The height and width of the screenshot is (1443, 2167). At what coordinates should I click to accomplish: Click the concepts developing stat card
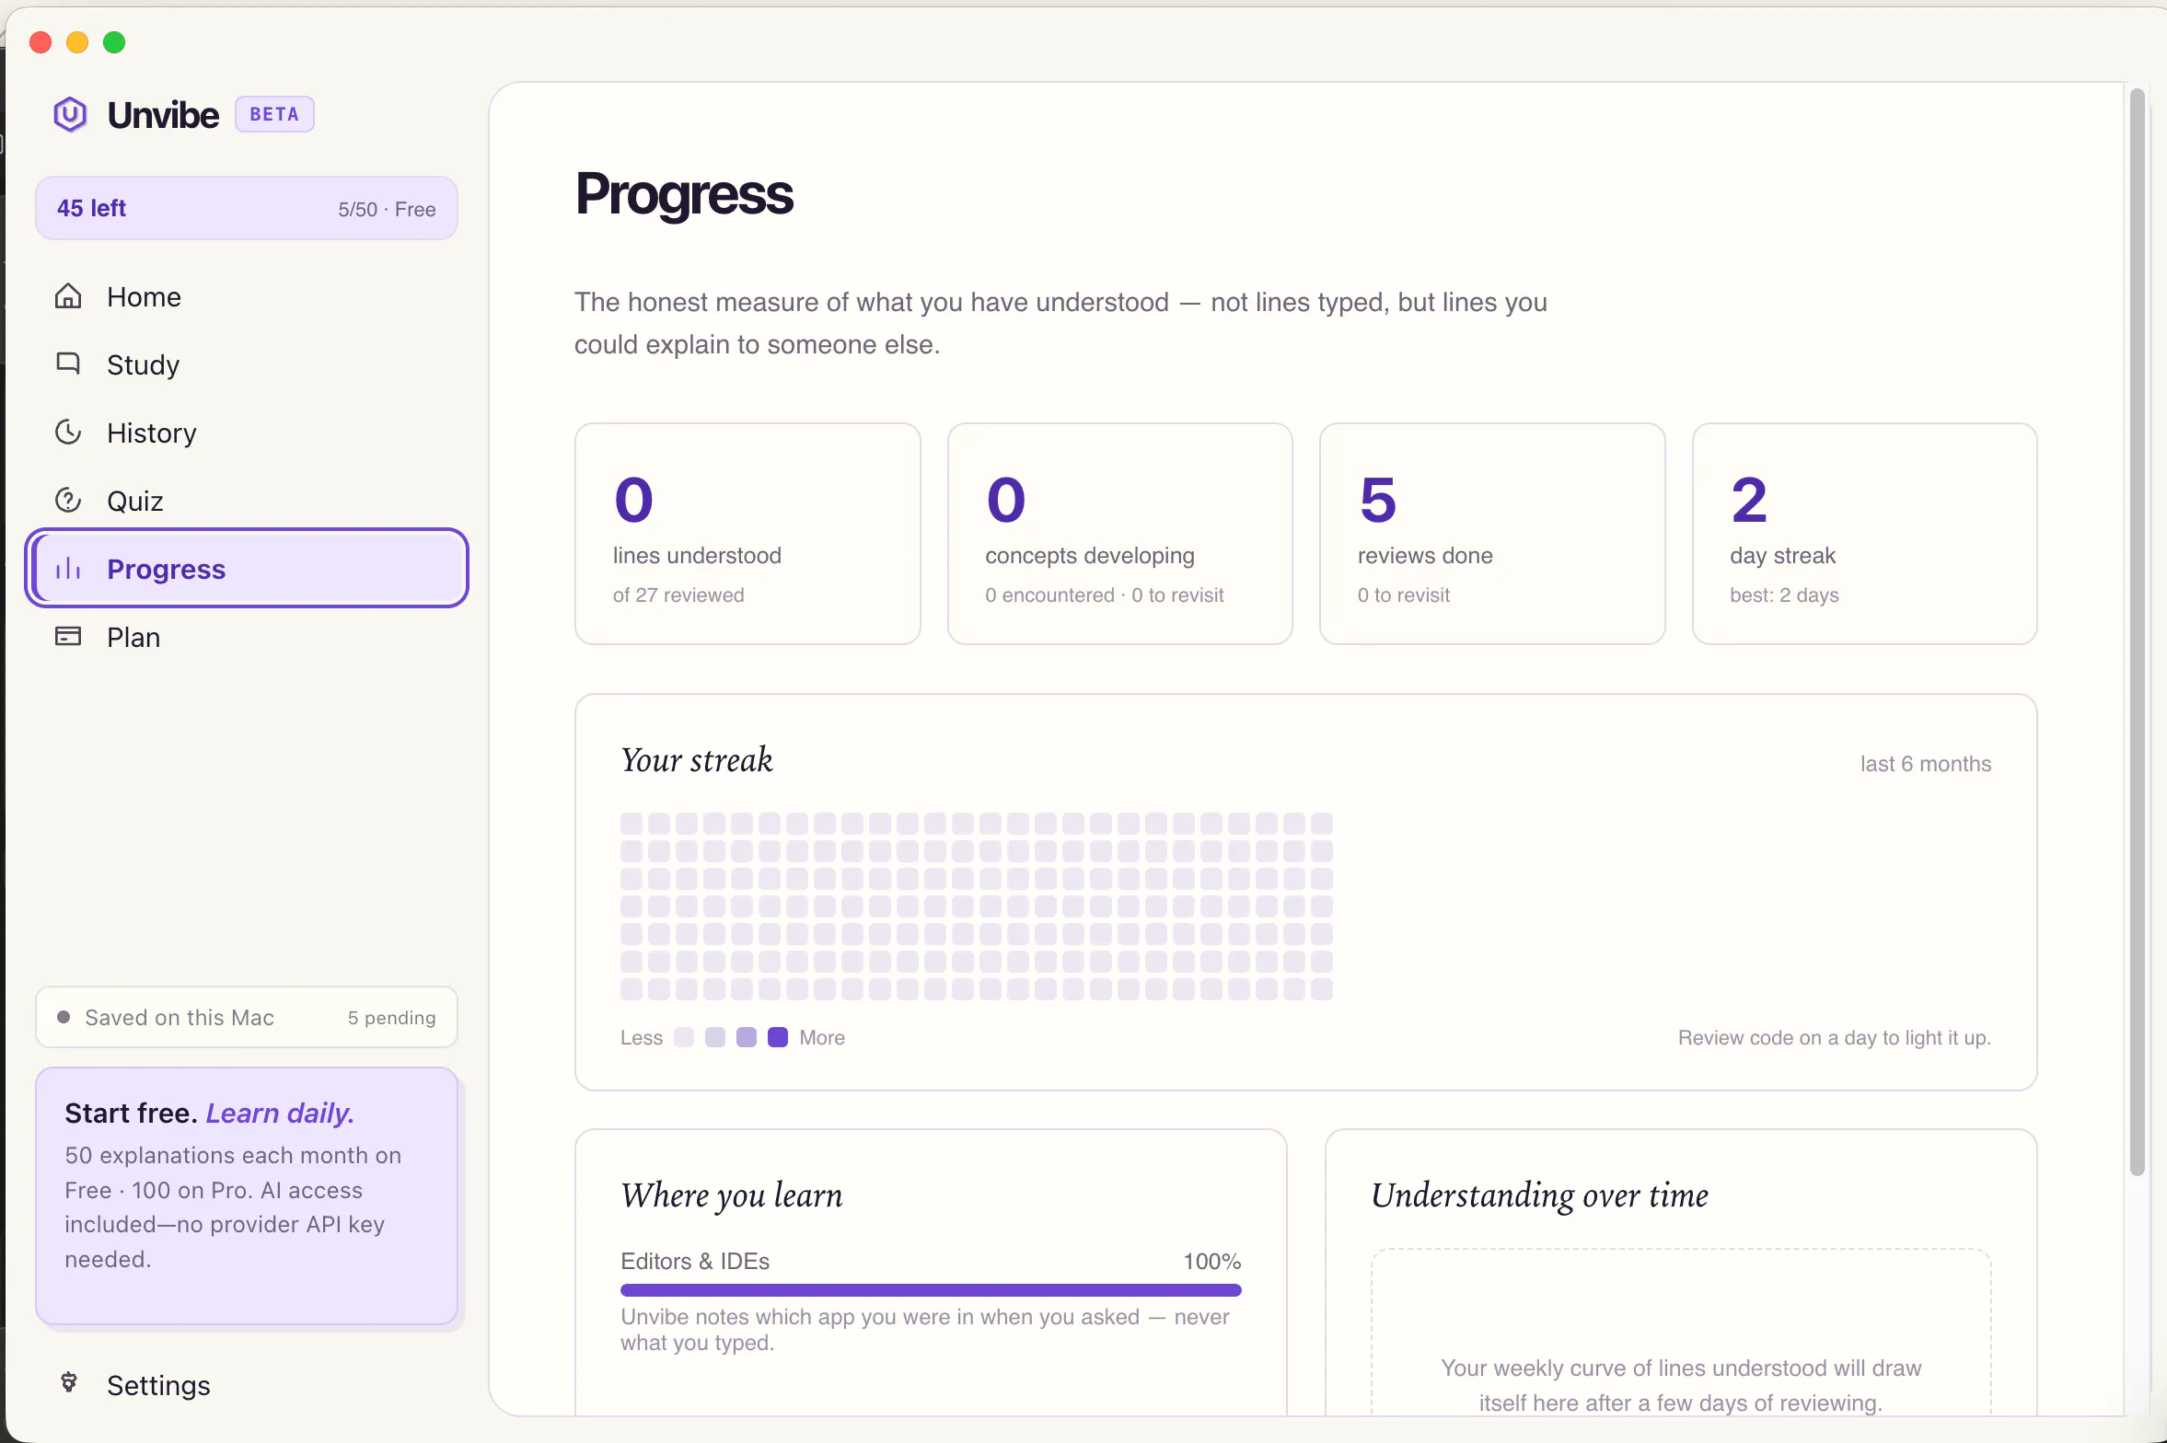click(1120, 534)
